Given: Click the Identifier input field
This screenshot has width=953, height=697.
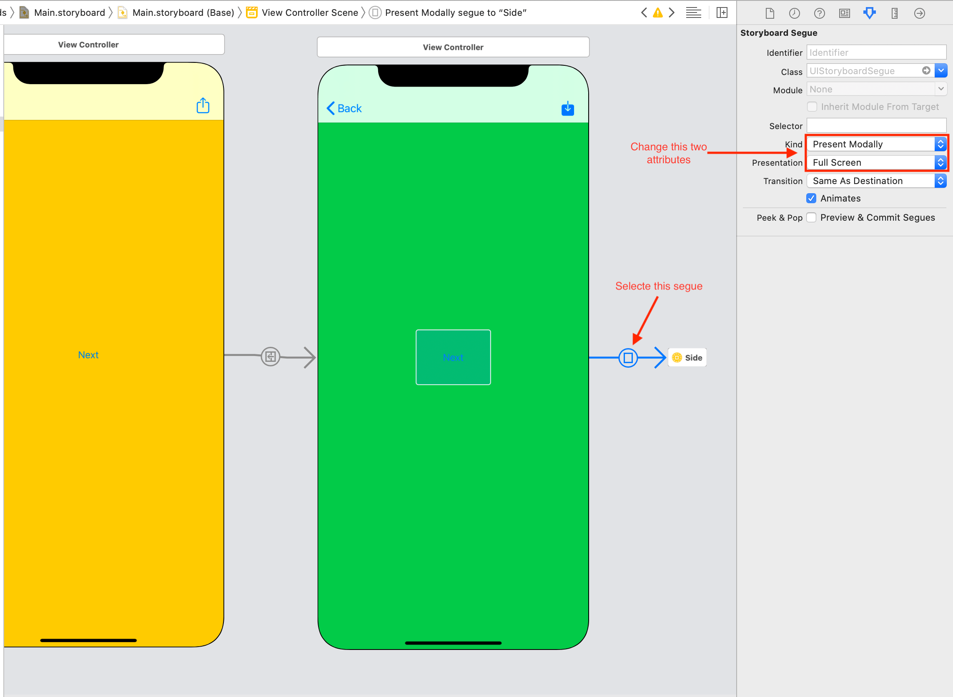Looking at the screenshot, I should tap(876, 52).
